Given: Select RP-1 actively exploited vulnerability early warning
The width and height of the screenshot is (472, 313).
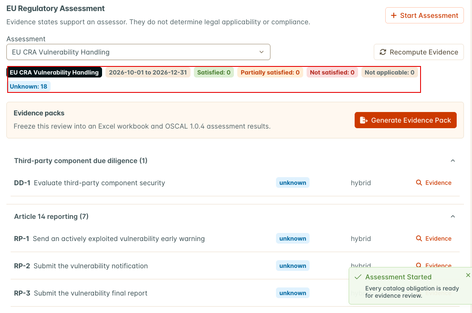Looking at the screenshot, I should tap(109, 239).
